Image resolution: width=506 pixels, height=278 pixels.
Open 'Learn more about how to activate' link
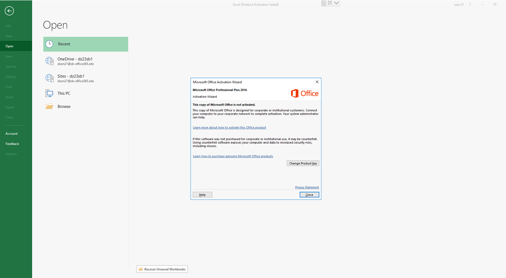click(229, 127)
